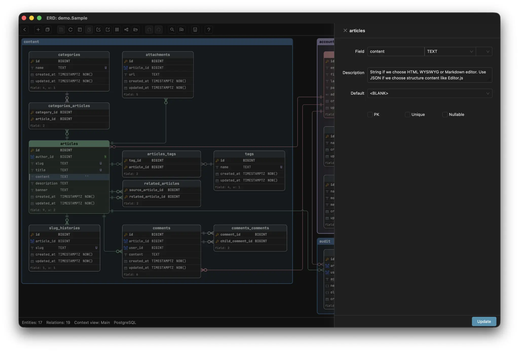Close the articles field panel
519x352 pixels.
point(345,31)
